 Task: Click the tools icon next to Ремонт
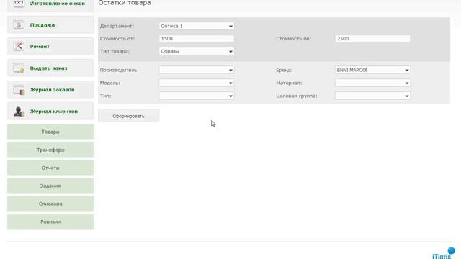point(19,46)
